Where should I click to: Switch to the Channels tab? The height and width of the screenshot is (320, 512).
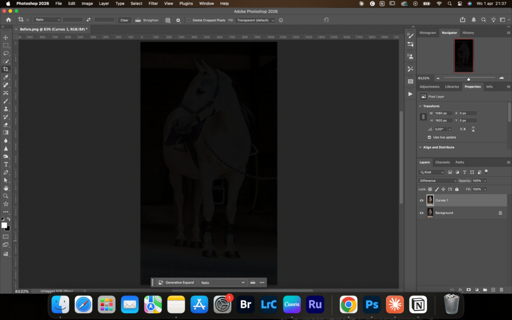point(442,162)
